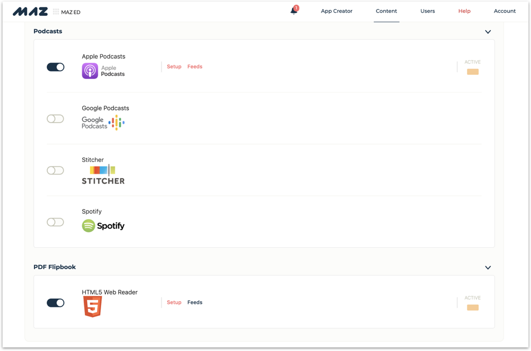Click the Spotify title text
This screenshot has height=351, width=531.
tap(91, 211)
